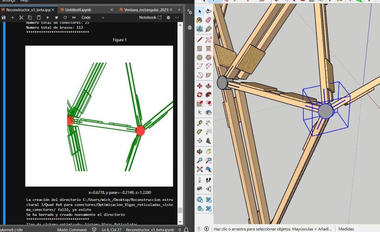The width and height of the screenshot is (380, 232).
Task: Activate the Orbit camera tool
Action: 200,151
